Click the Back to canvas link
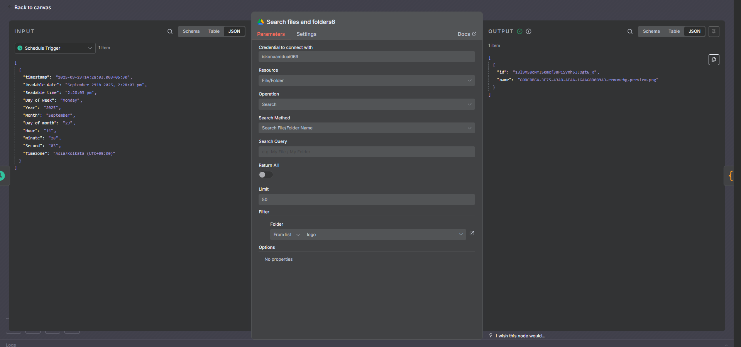741x347 pixels. coord(32,7)
